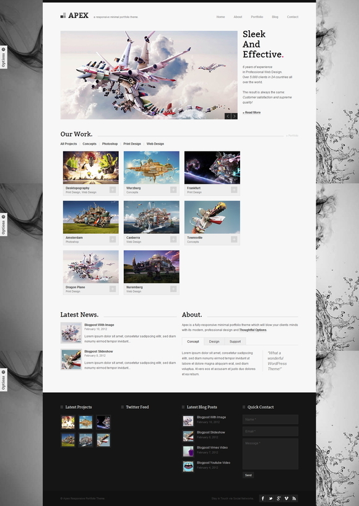
Task: Focus the Name field in Quick Contact
Action: (270, 419)
